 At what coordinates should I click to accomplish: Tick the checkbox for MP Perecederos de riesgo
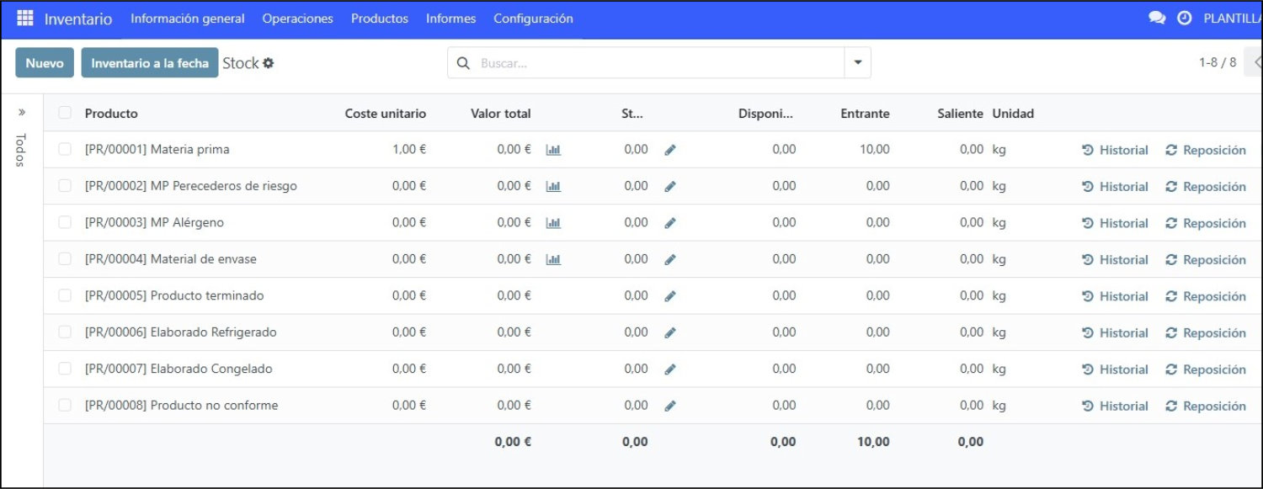click(x=65, y=186)
